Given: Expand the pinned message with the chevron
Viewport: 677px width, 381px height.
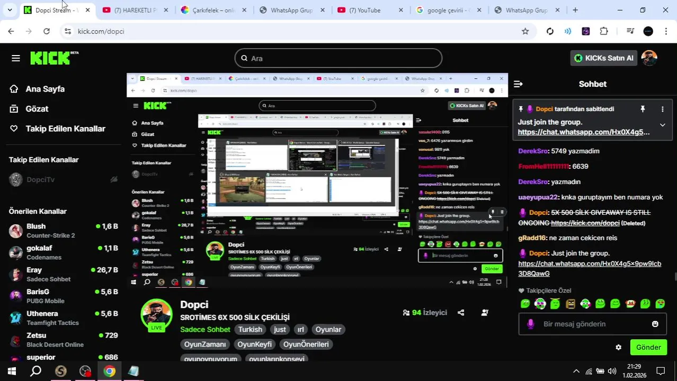Looking at the screenshot, I should point(662,125).
